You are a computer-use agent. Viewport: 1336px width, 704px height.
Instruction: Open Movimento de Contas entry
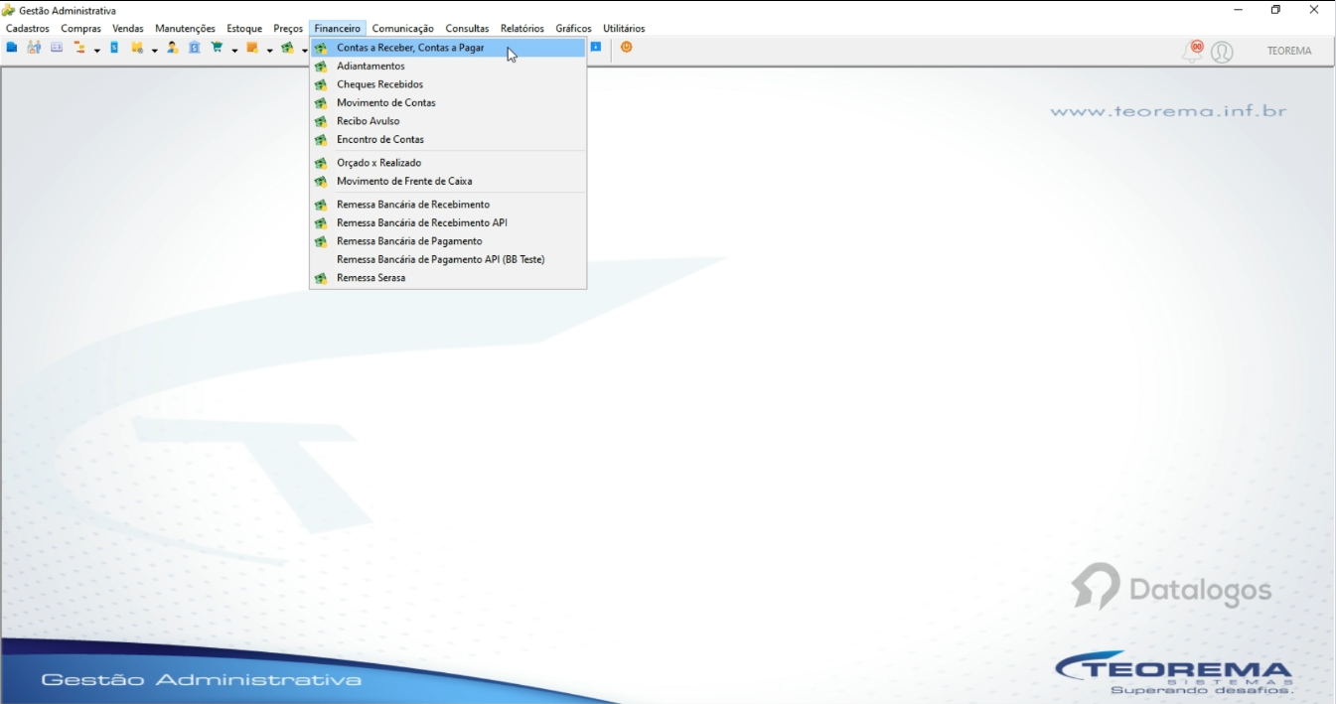[x=448, y=103]
